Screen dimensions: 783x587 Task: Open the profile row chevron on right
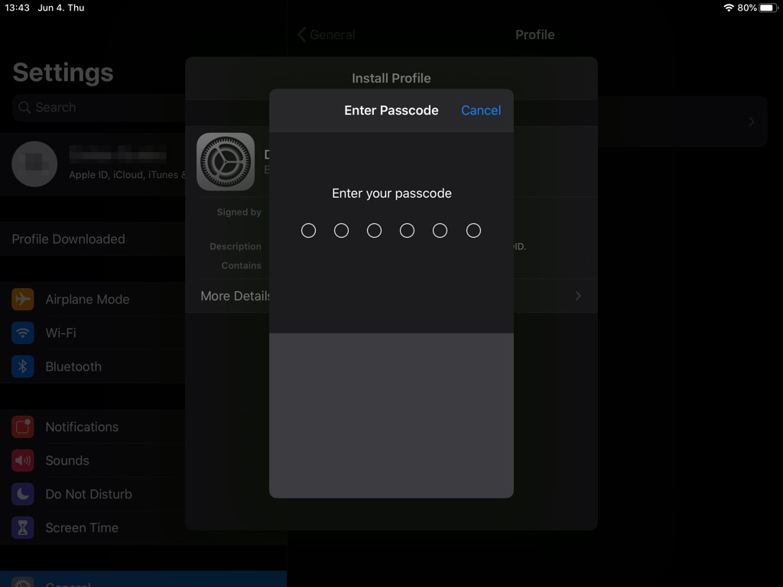752,122
